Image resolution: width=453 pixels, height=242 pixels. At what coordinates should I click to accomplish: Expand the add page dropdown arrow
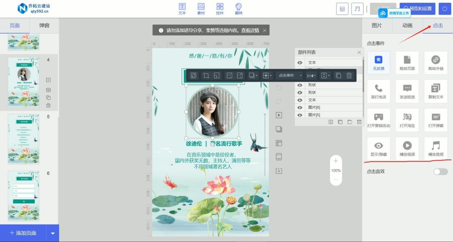pyautogui.click(x=53, y=233)
